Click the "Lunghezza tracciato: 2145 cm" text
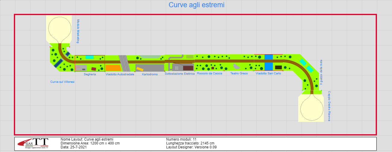Screen dimensions: 392x152 pos(190,143)
